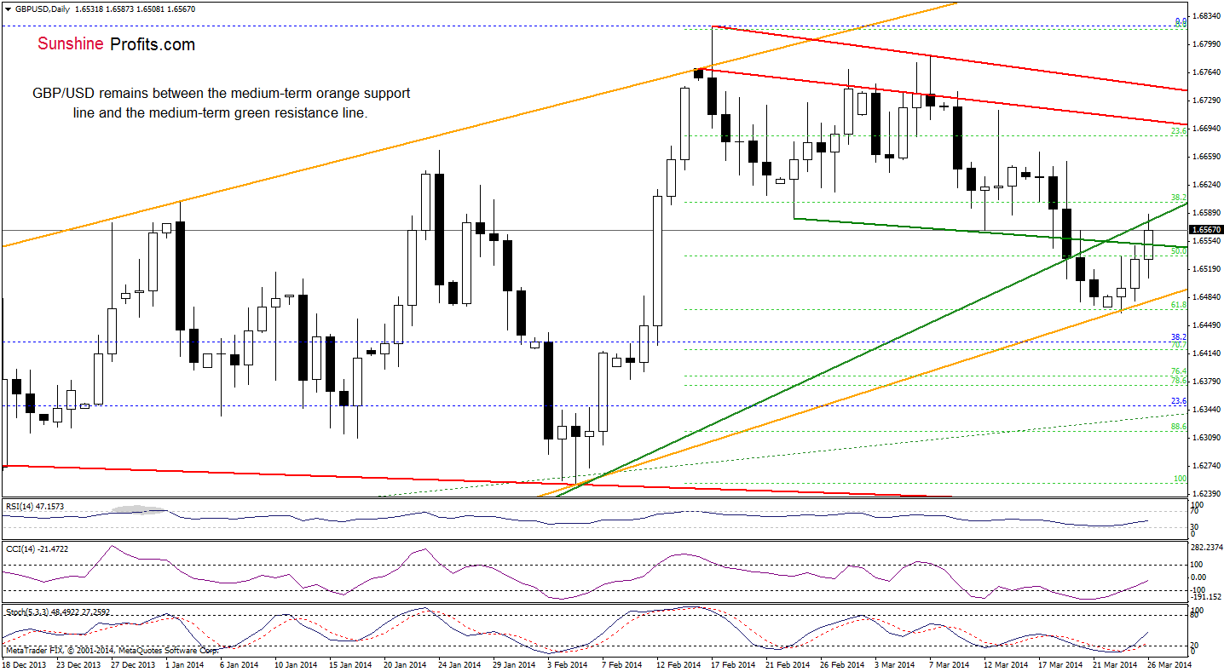Click the triangle icon before GBPUSD,Daily
This screenshot has width=1224, height=672.
7,9
